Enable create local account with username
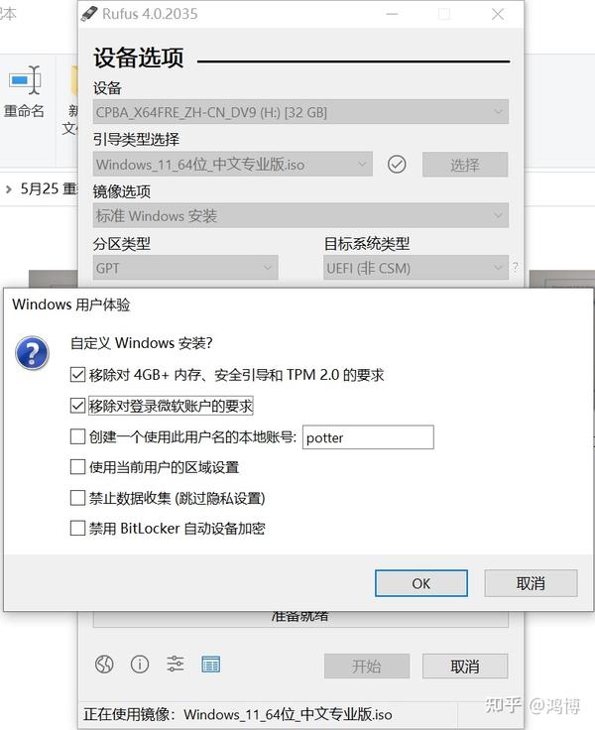Viewport: 595px width, 730px height. click(x=77, y=436)
